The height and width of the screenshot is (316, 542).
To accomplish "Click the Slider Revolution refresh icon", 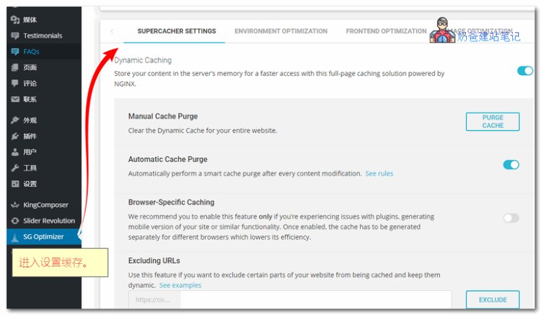I will coord(15,221).
